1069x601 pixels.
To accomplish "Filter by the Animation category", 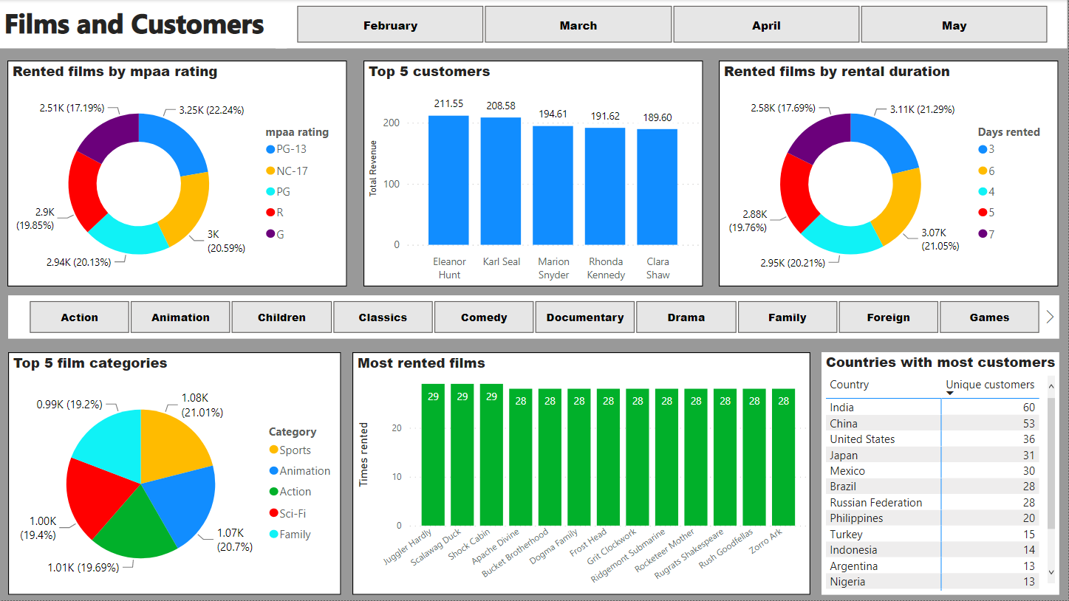I will pos(180,317).
